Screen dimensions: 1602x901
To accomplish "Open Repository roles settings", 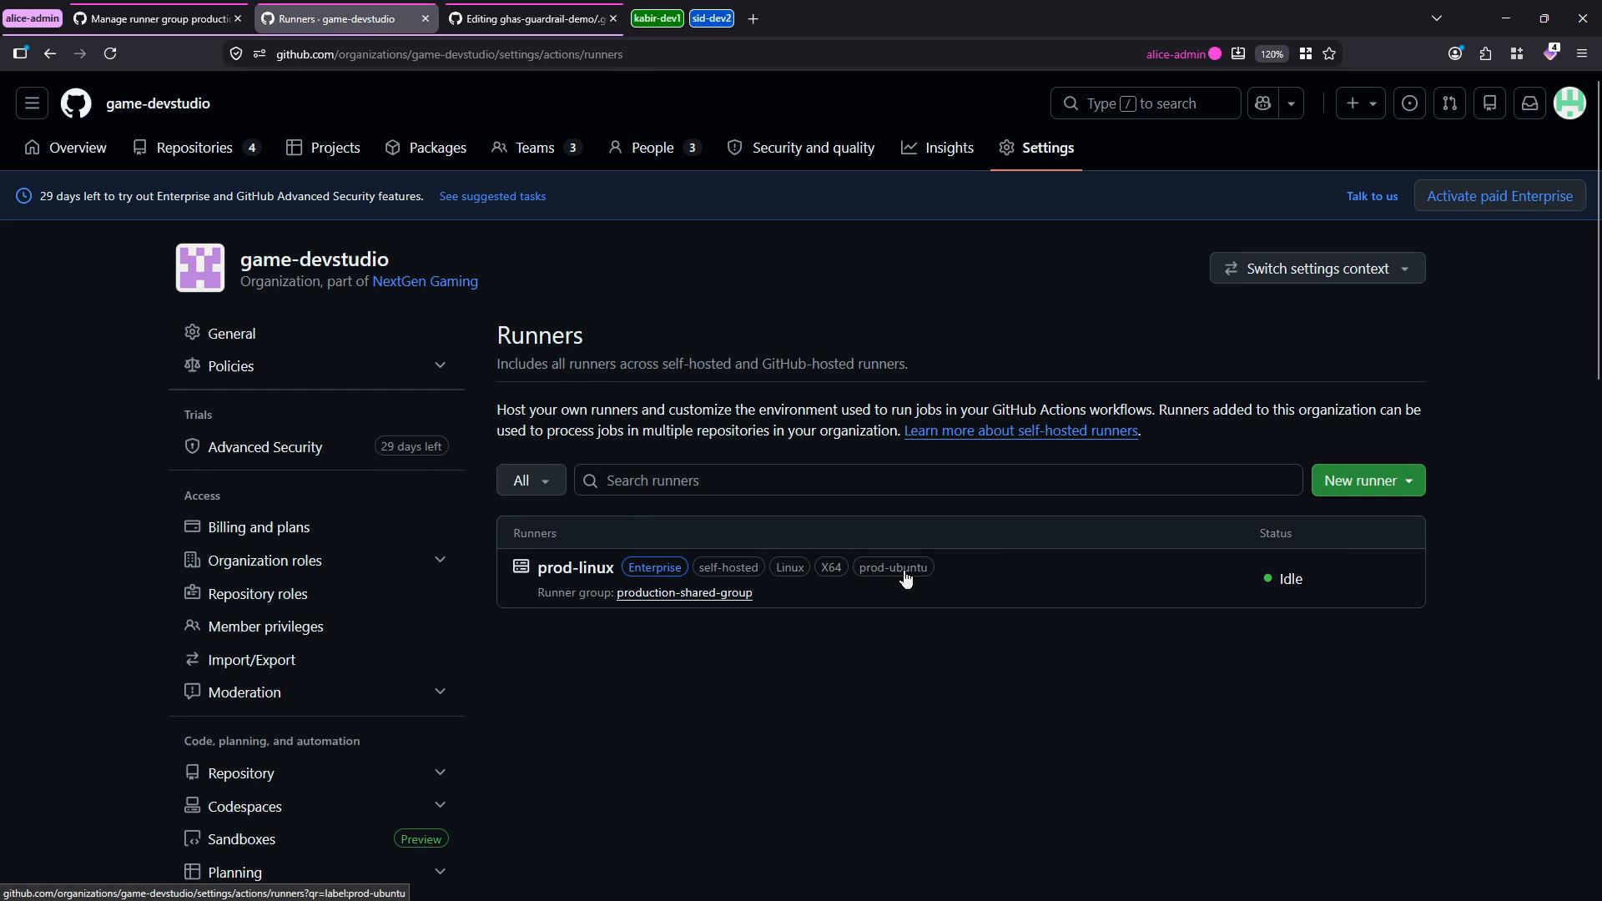I will click(x=316, y=594).
